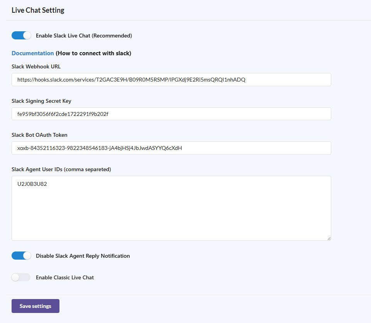Switch on the Enable Classic Live Chat toggle
The image size is (371, 323).
point(21,277)
